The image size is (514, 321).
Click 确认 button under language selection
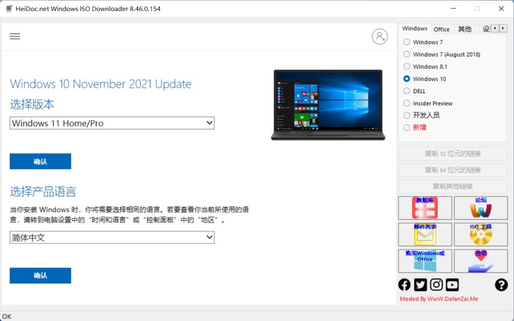point(40,275)
